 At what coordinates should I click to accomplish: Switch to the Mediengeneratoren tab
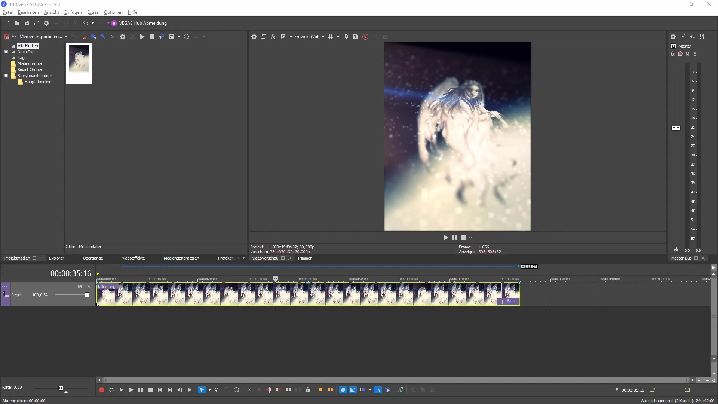click(181, 258)
